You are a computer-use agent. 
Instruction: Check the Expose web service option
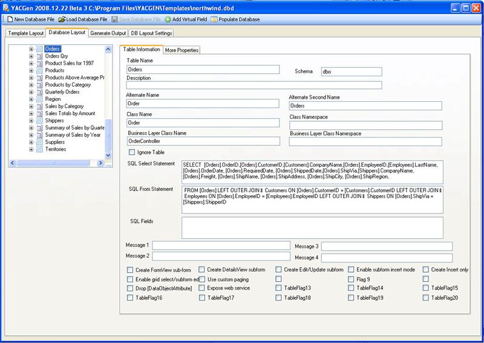201,288
